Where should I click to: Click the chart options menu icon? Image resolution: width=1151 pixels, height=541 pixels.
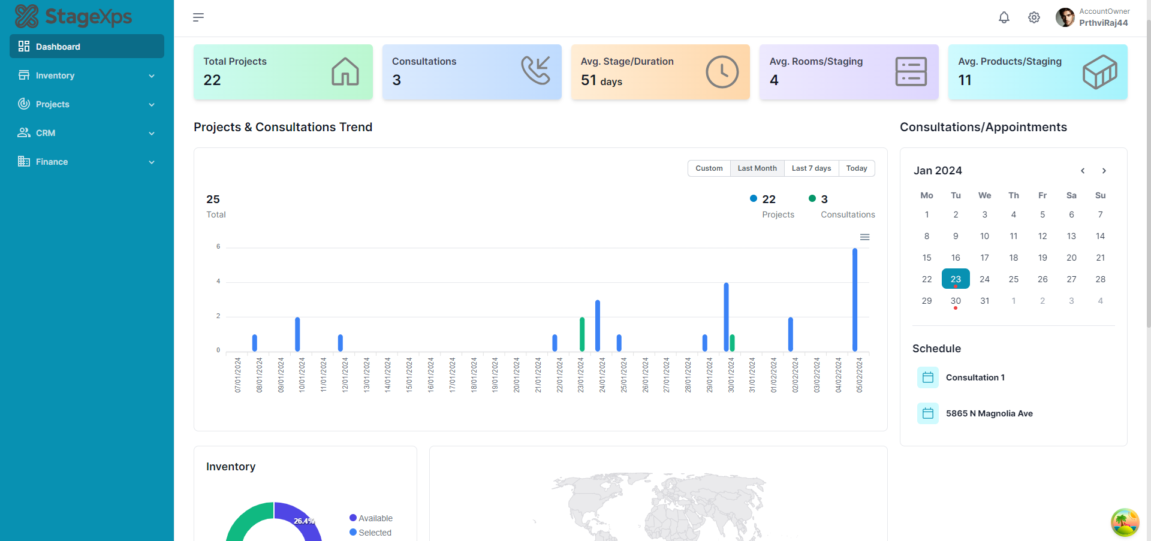[x=864, y=237]
